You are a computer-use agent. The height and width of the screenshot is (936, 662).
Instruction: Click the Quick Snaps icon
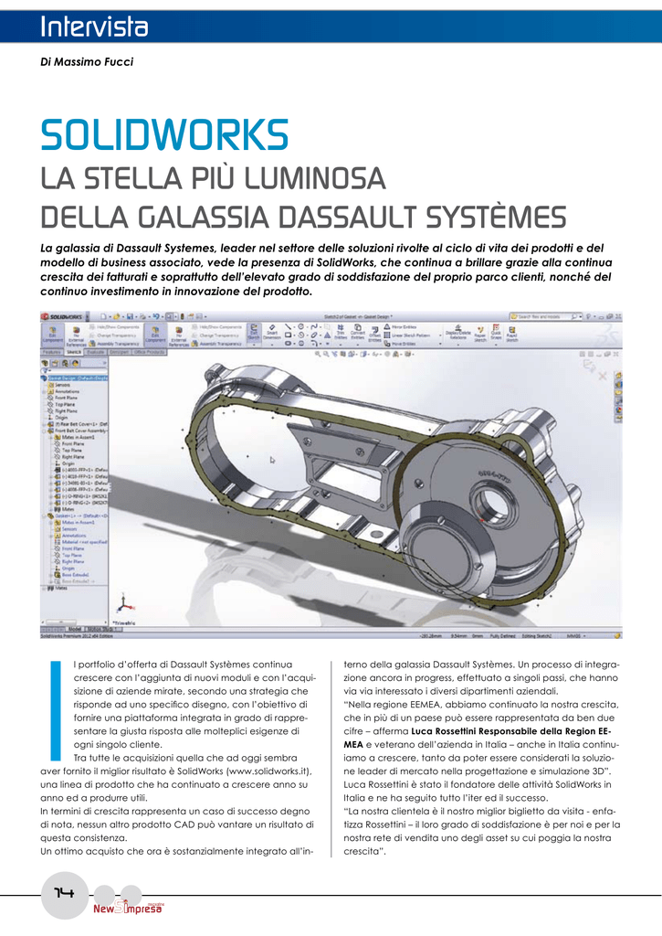(495, 333)
